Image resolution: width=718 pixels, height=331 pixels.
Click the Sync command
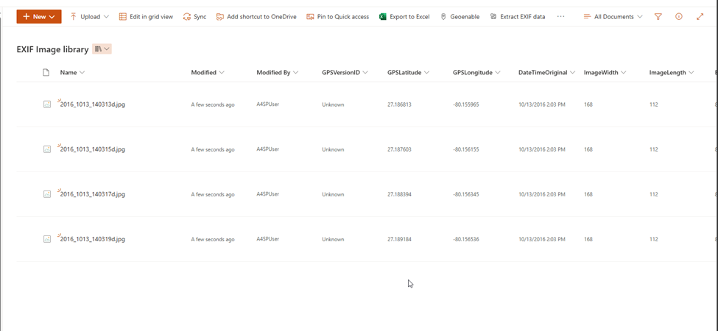pyautogui.click(x=194, y=16)
